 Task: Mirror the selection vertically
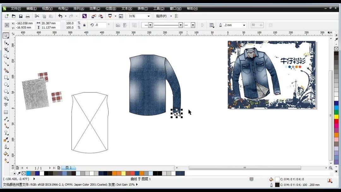click(125, 25)
